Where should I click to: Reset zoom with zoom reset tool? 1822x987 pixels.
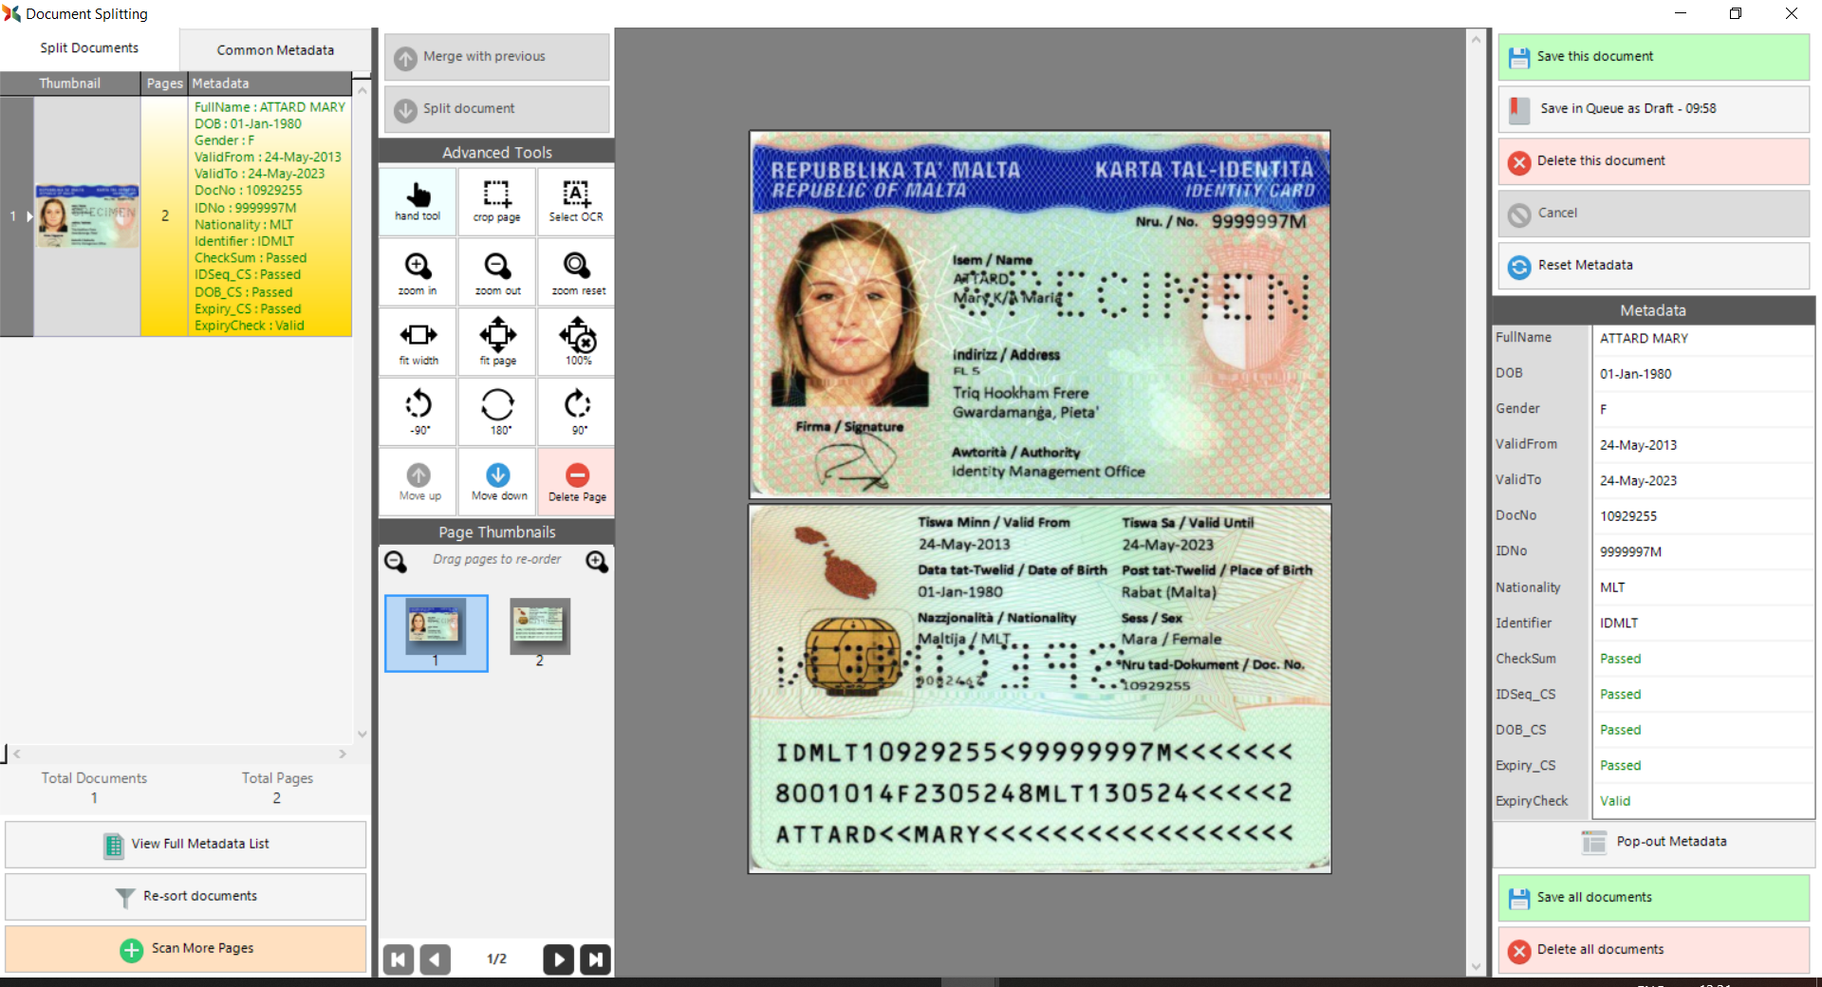click(x=577, y=272)
